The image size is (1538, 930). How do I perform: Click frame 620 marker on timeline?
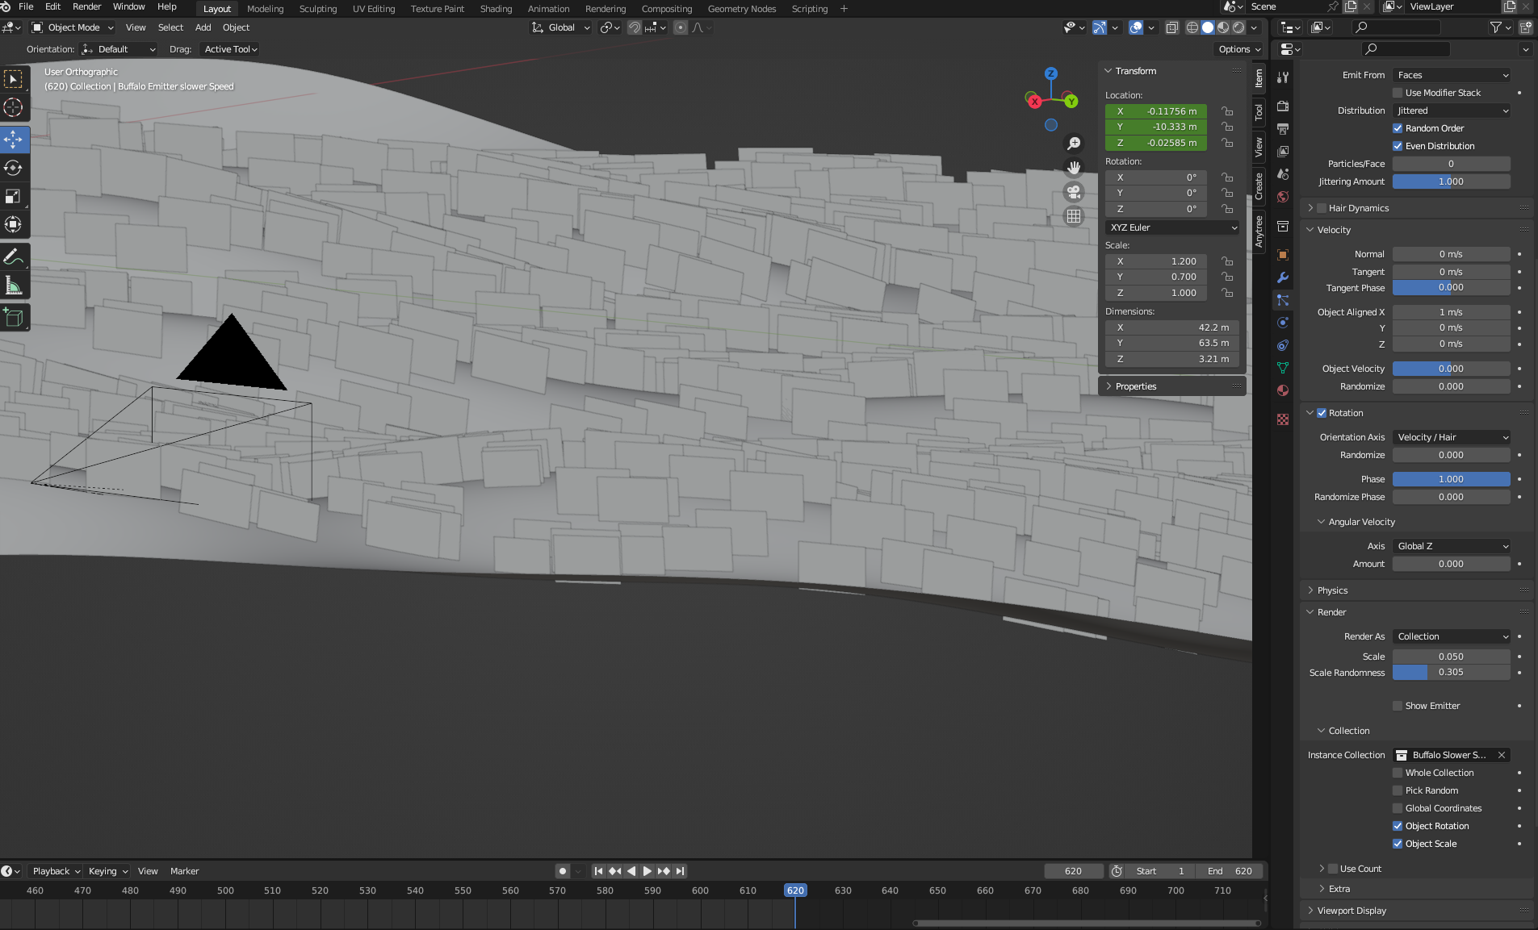[x=795, y=890]
